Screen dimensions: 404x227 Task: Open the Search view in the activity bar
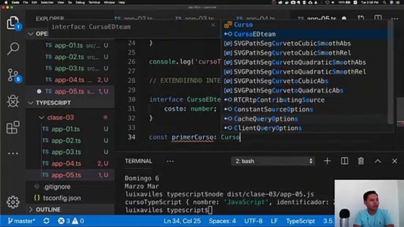coord(13,48)
